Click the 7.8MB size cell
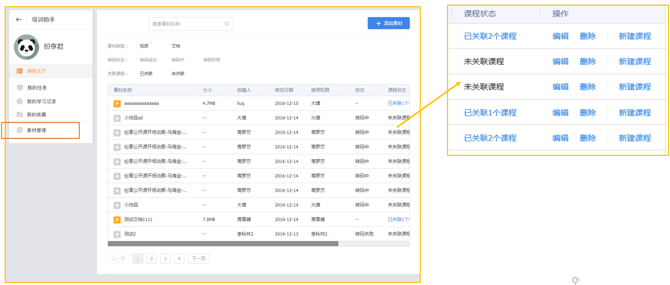 tap(209, 220)
